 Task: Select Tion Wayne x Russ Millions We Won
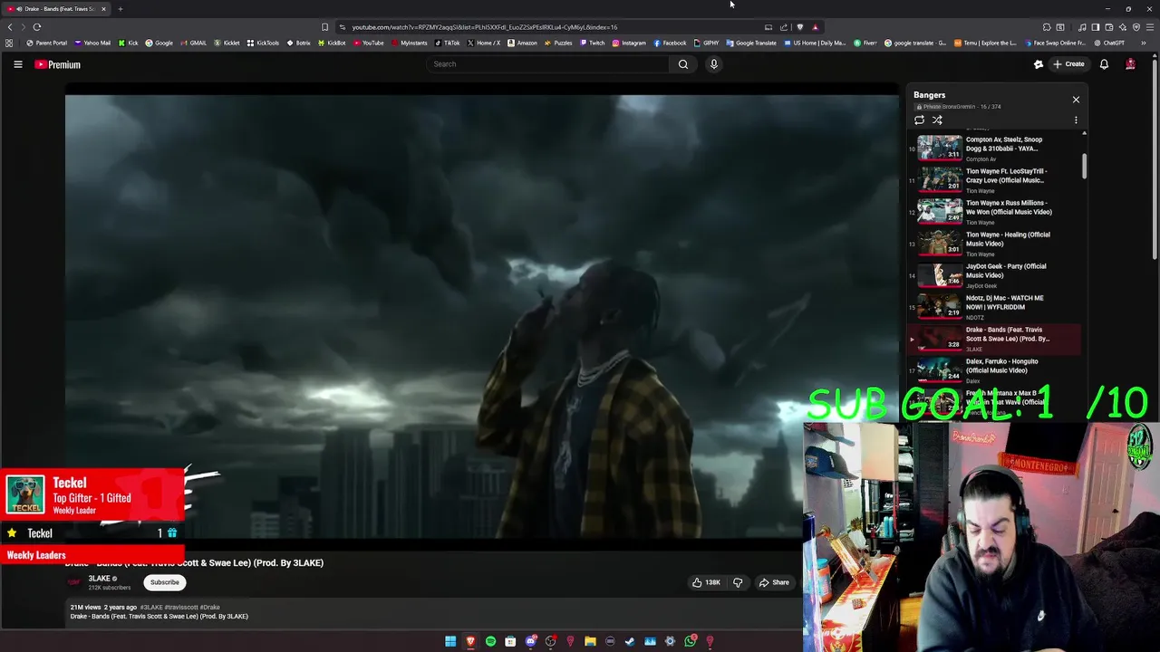pos(994,211)
